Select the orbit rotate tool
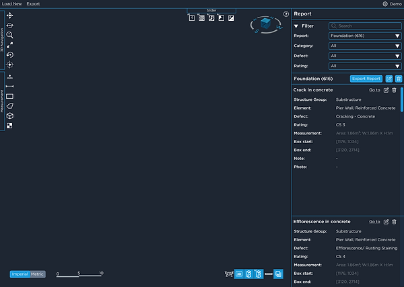Screen dimensions: 404x287 tap(10, 26)
